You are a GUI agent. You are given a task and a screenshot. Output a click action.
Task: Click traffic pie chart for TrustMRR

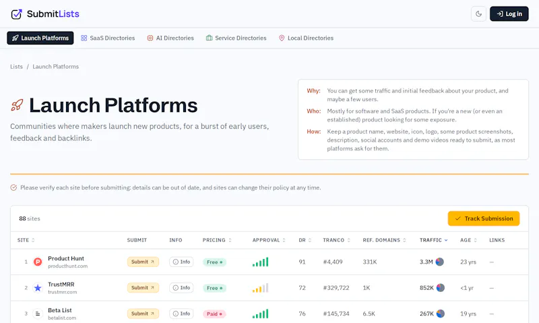(441, 287)
